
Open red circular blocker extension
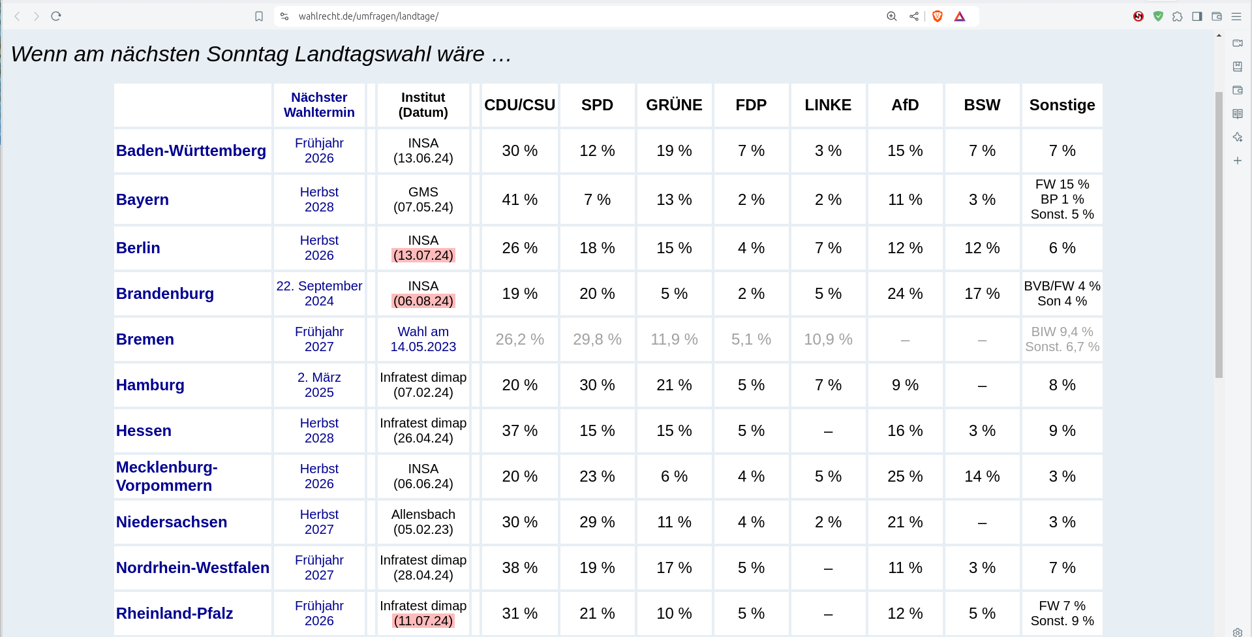[x=1138, y=16]
